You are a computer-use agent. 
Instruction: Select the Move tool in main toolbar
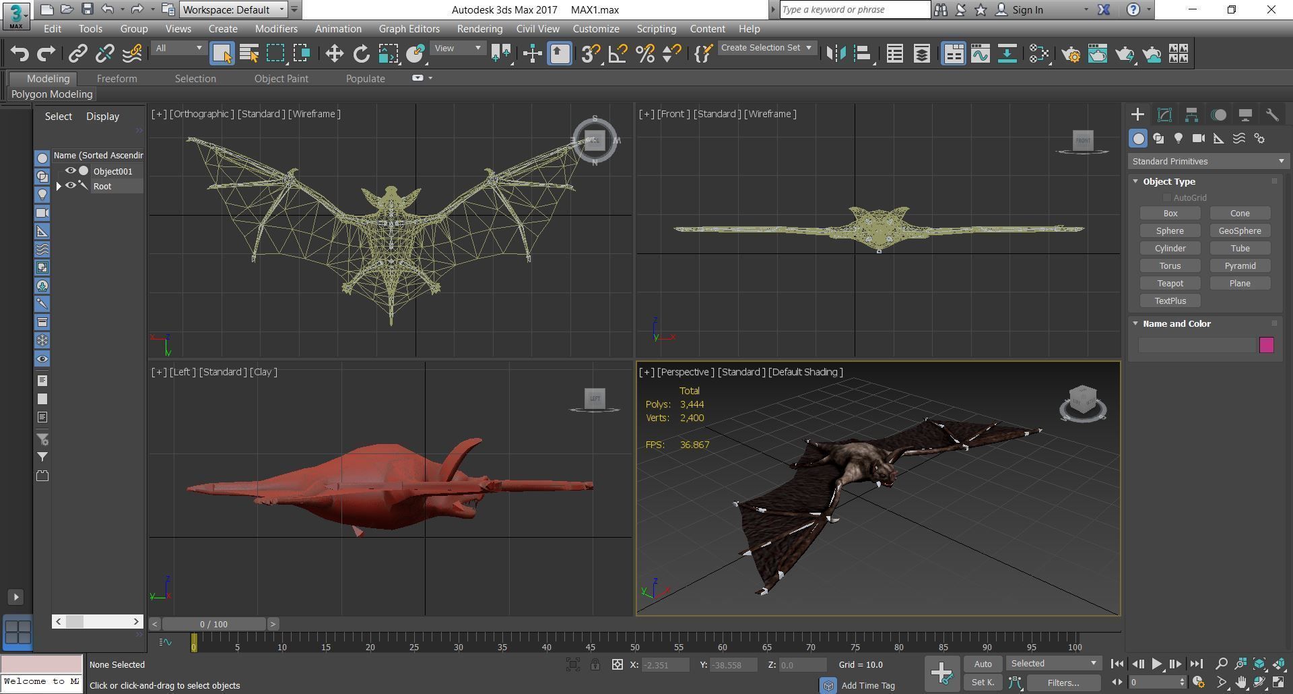click(334, 54)
